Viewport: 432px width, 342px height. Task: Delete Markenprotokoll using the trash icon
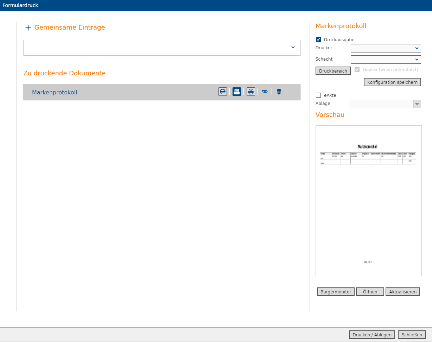[x=279, y=92]
